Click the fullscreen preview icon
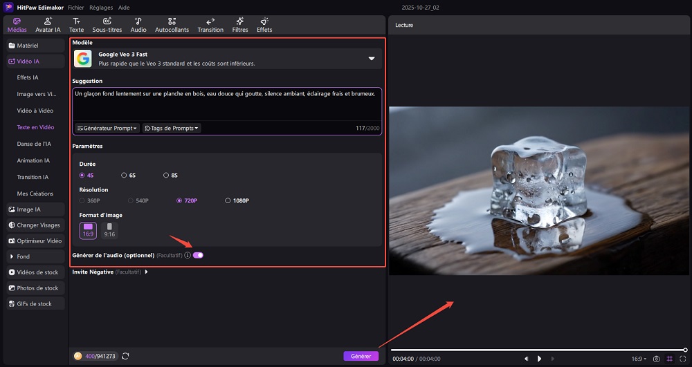This screenshot has width=692, height=367. (682, 359)
